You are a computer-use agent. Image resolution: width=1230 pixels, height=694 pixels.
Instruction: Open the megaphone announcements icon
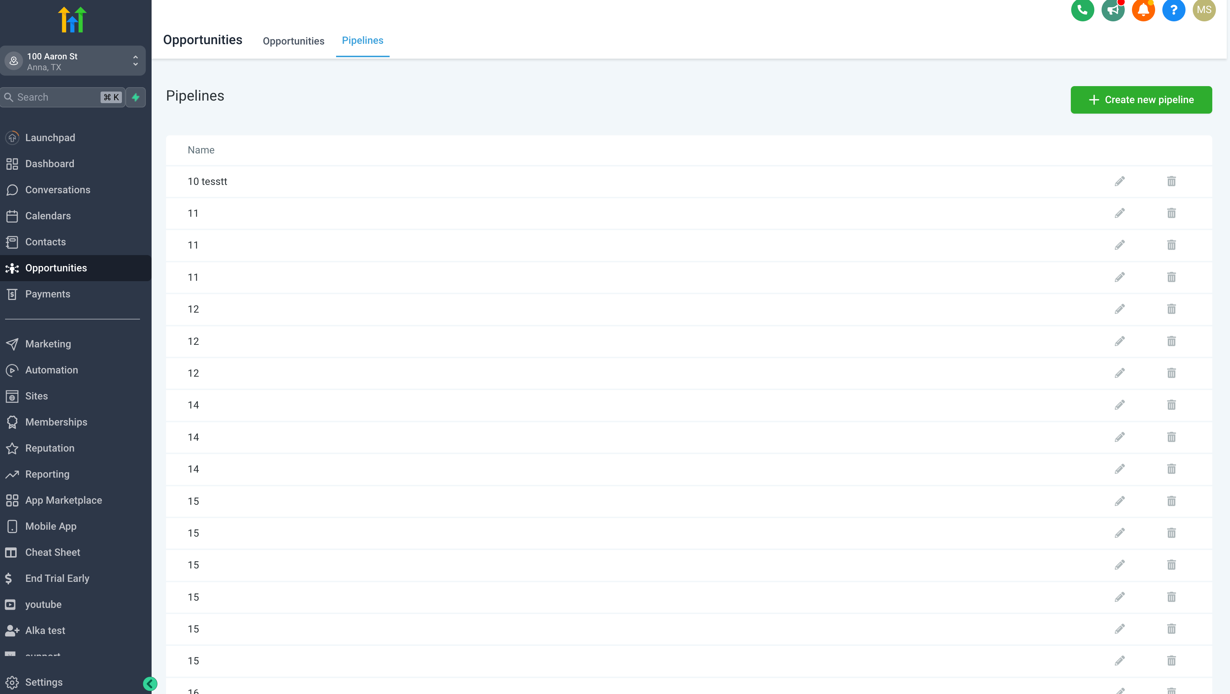[1112, 10]
